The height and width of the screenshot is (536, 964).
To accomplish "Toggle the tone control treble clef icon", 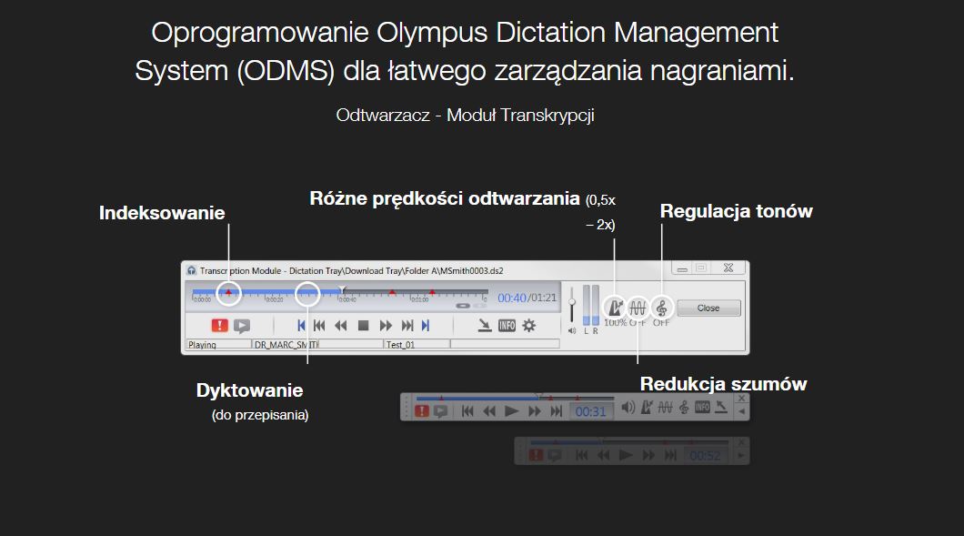I will (661, 307).
